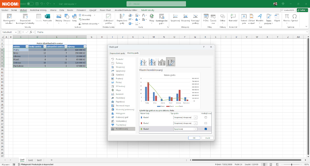Choose the first clustered column-line subtype icon
Image resolution: width=310 pixels, height=166 pixels.
[144, 62]
